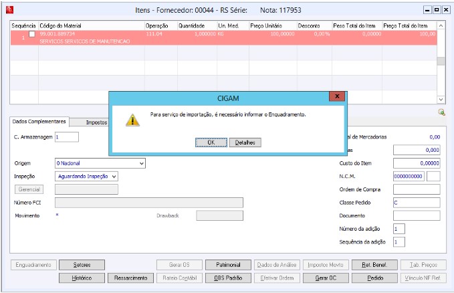Click the Vínculo NF Ref. button

[x=423, y=278]
